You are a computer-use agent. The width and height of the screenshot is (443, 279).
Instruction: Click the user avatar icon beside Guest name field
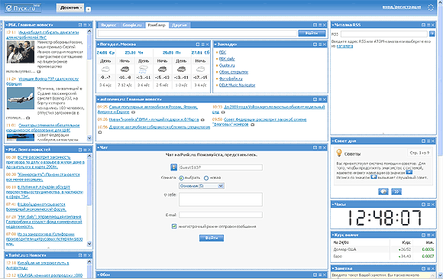point(173,167)
